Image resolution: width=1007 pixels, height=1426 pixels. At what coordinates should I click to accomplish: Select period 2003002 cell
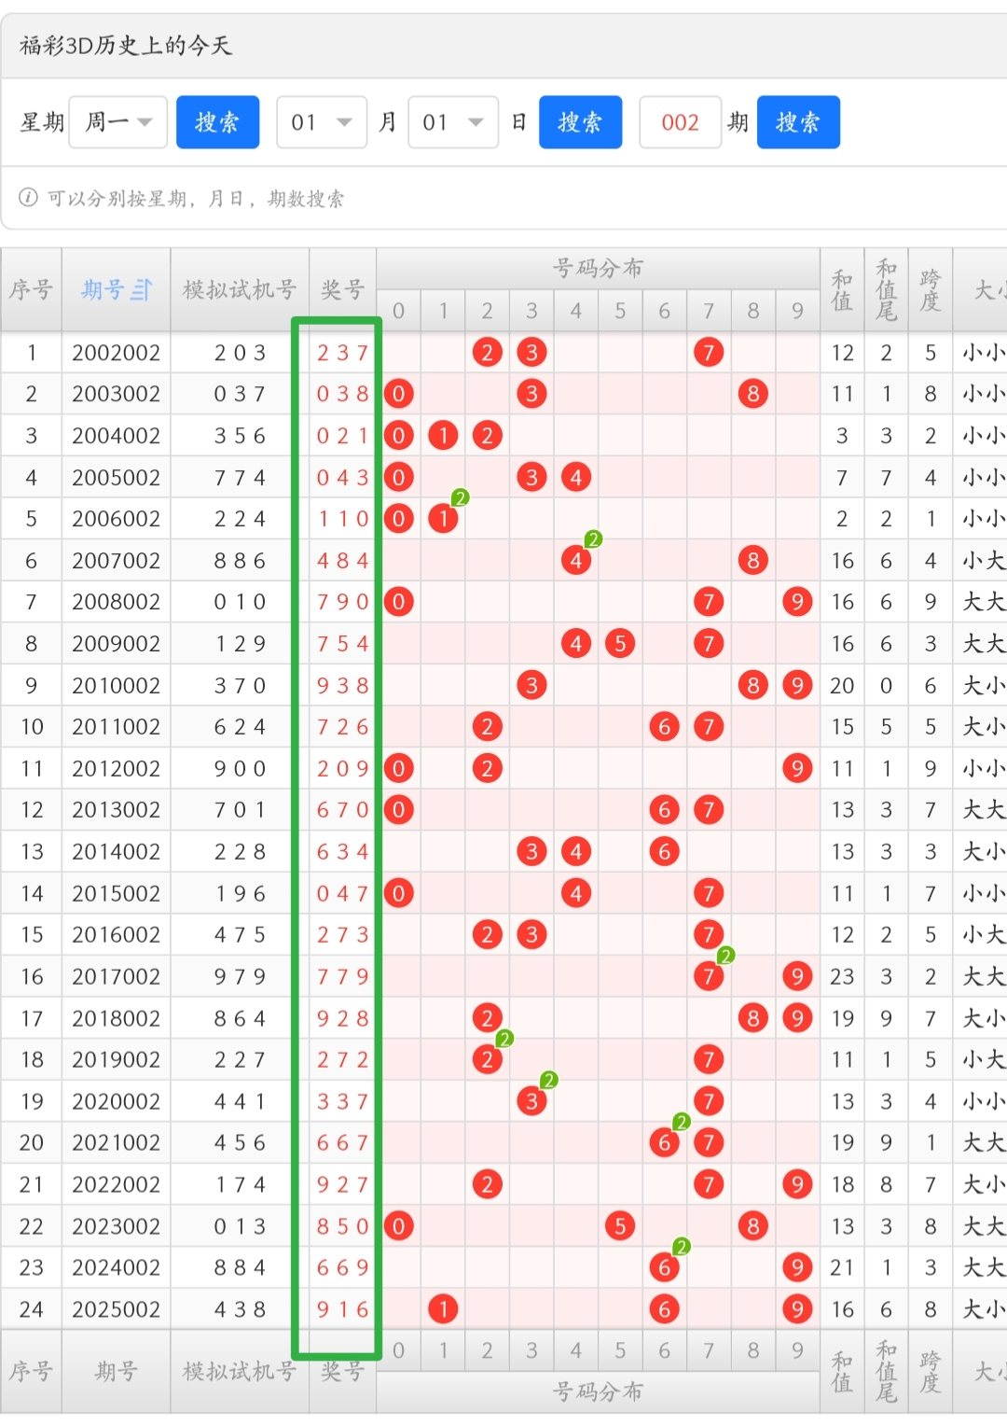coord(116,394)
